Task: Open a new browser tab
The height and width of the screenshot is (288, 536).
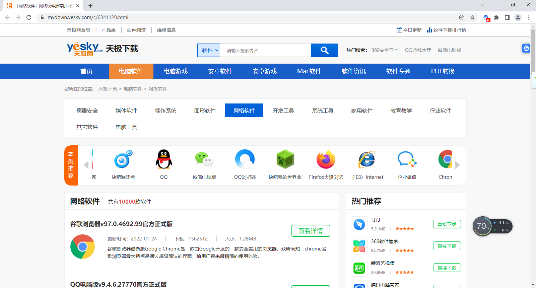Action: [90, 6]
